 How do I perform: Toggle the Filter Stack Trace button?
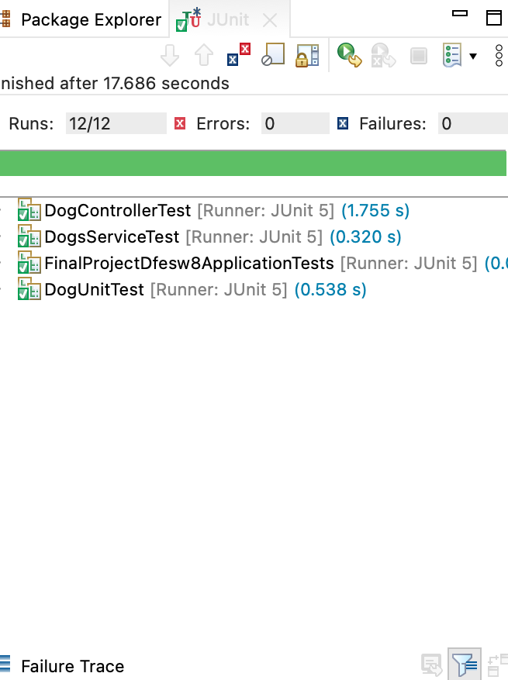point(465,664)
